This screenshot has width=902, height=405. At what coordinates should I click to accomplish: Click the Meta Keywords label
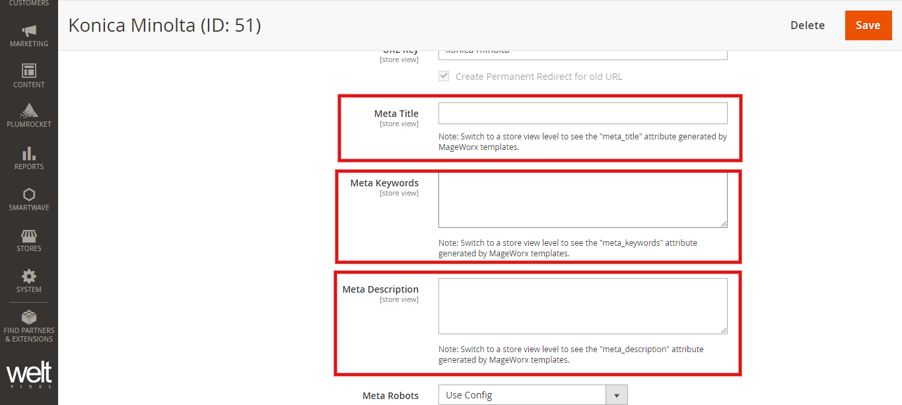[384, 183]
